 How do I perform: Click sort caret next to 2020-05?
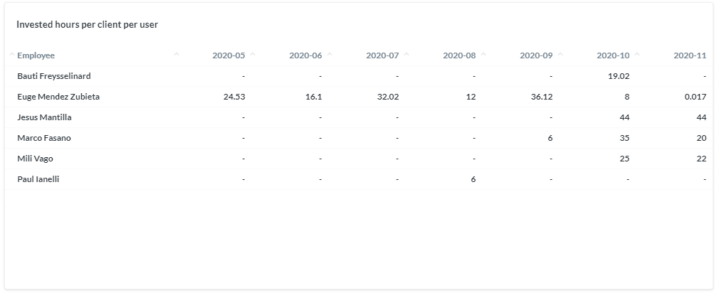coord(253,55)
